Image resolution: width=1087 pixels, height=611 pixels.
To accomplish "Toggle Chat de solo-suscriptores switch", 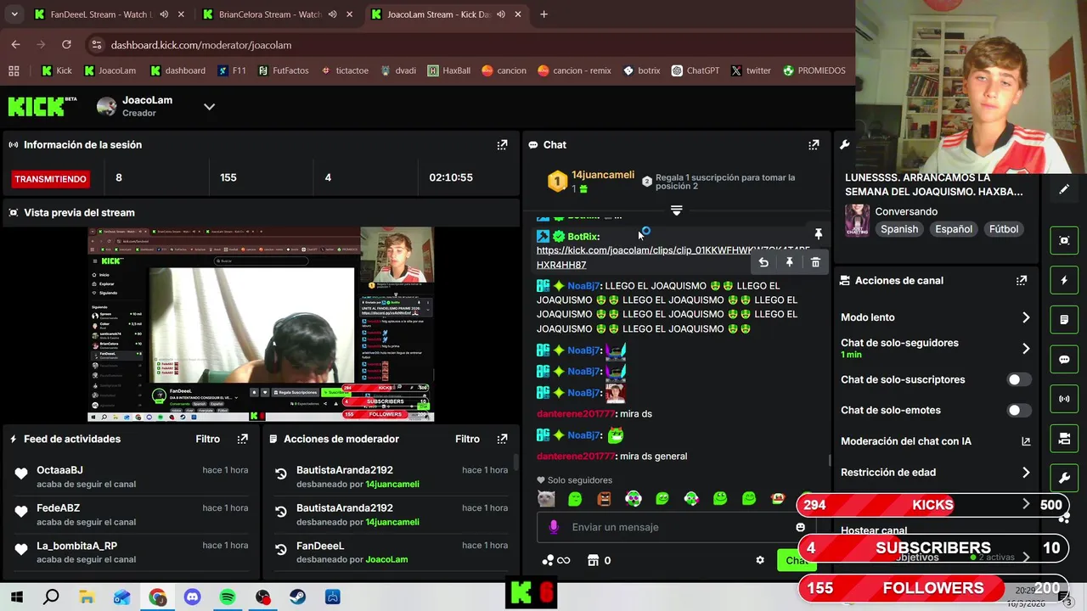I will coord(1019,379).
